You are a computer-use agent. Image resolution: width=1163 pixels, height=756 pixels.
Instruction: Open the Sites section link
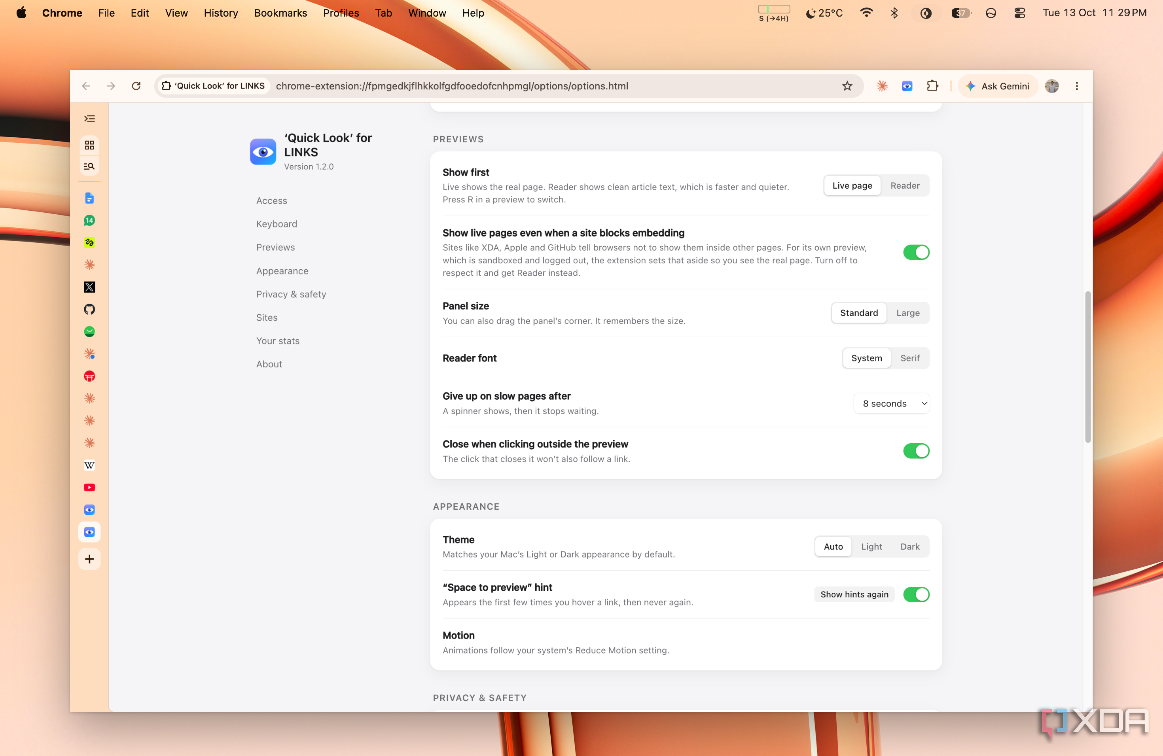[267, 318]
